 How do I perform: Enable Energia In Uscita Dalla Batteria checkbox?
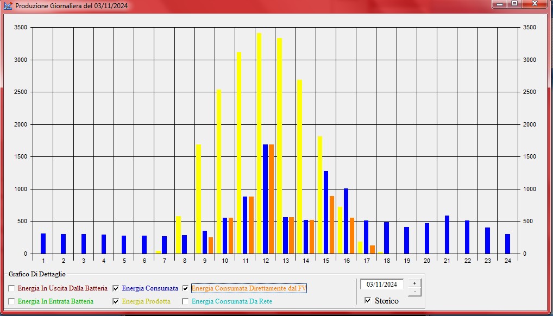click(x=12, y=288)
